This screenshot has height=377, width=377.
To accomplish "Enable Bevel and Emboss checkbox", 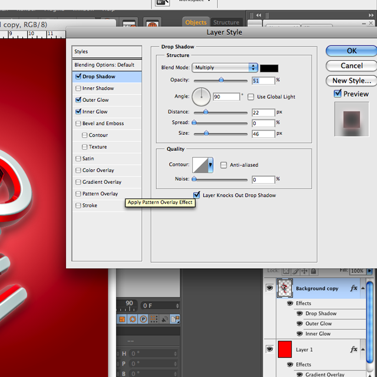I will click(78, 123).
